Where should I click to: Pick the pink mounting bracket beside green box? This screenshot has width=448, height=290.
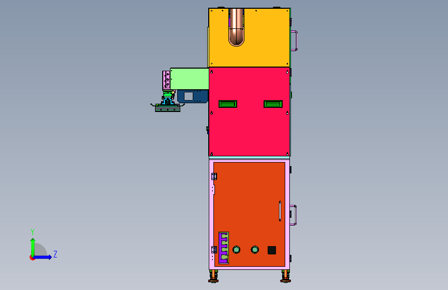166,79
